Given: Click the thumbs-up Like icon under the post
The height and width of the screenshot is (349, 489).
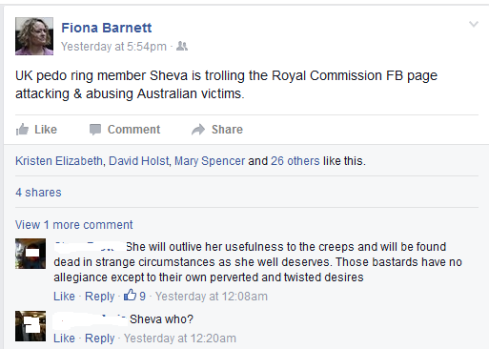Looking at the screenshot, I should pos(22,130).
